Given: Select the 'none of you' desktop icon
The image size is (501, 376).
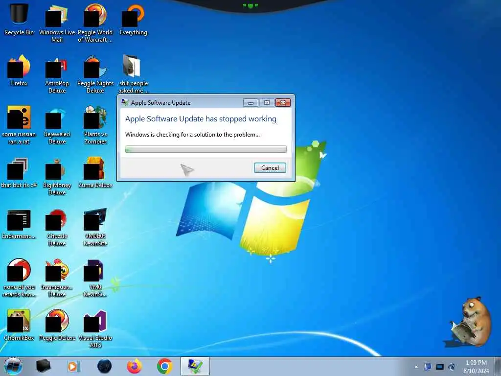Looking at the screenshot, I should [x=19, y=277].
